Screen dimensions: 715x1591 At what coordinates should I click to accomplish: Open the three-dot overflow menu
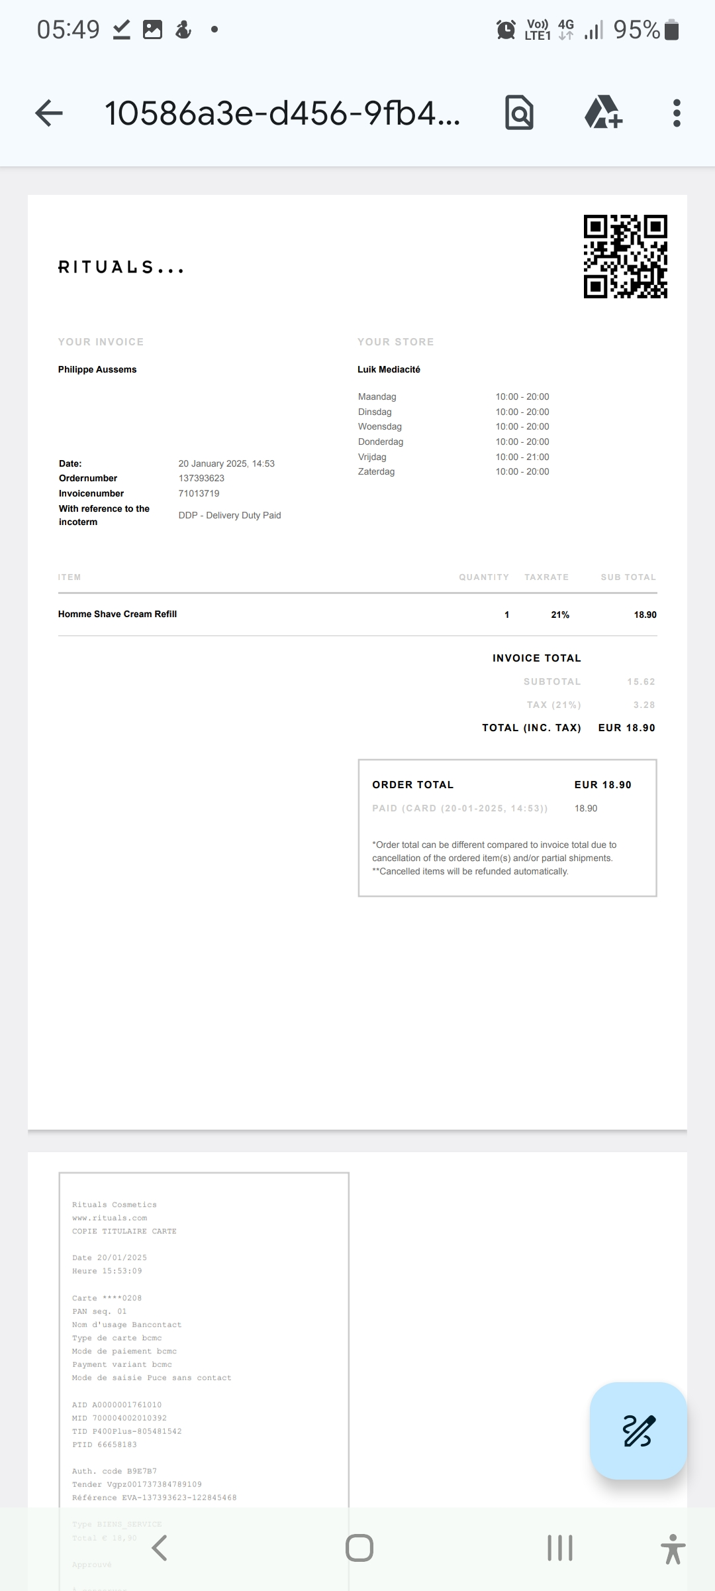point(676,113)
